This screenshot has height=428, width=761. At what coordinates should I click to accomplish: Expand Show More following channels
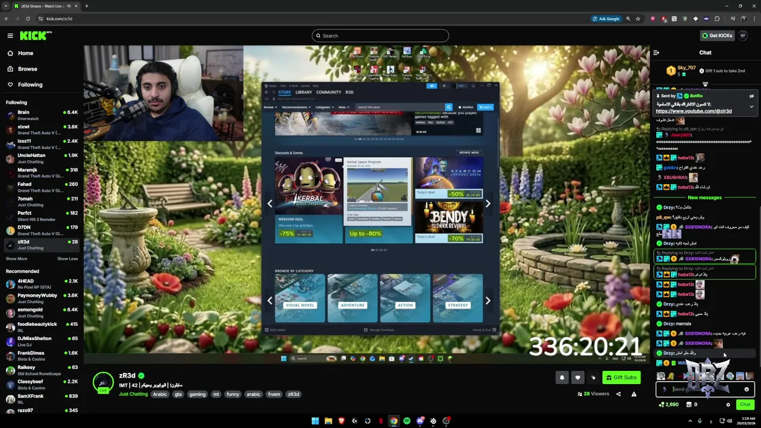click(x=17, y=259)
